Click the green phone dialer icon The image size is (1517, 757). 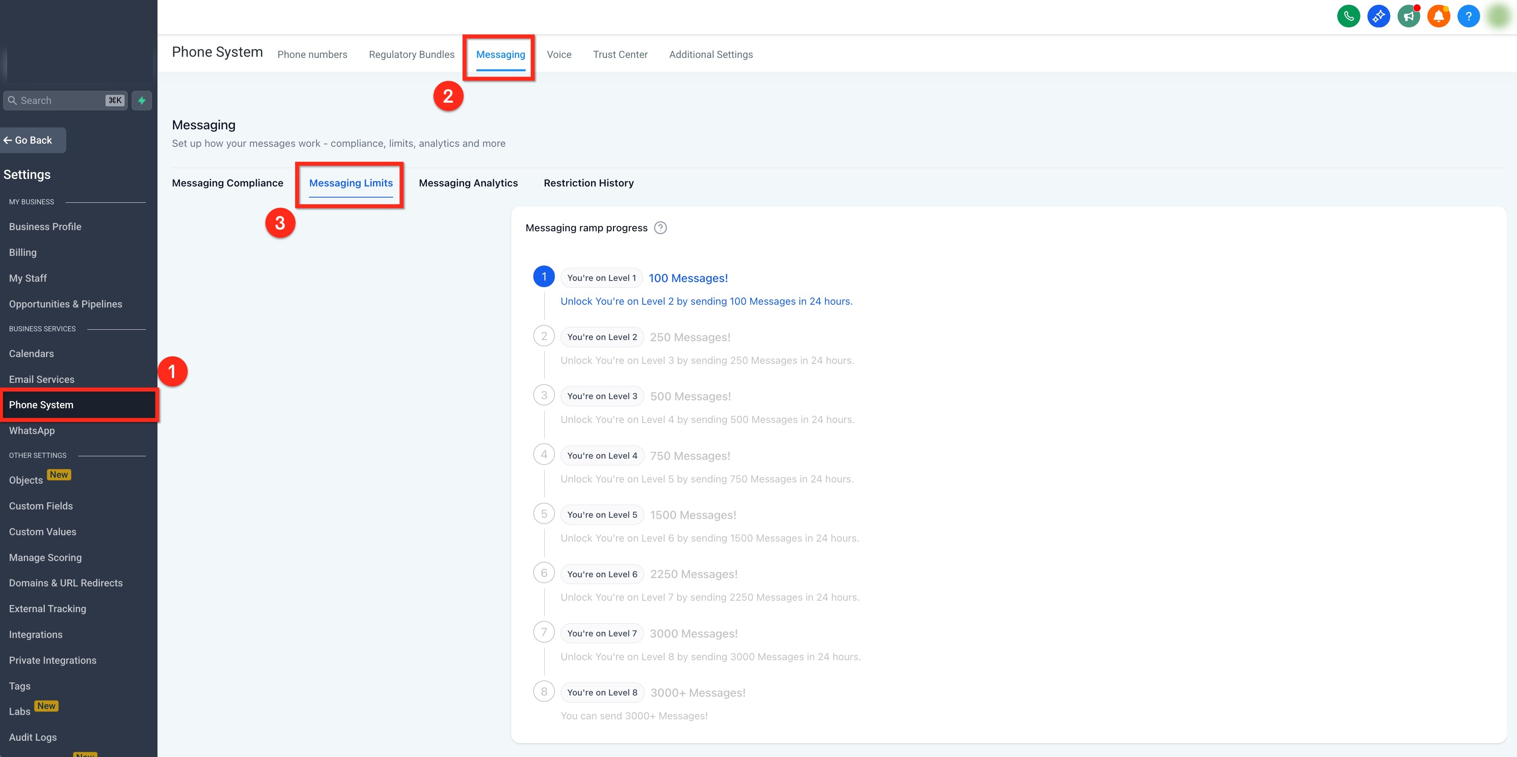(x=1348, y=16)
